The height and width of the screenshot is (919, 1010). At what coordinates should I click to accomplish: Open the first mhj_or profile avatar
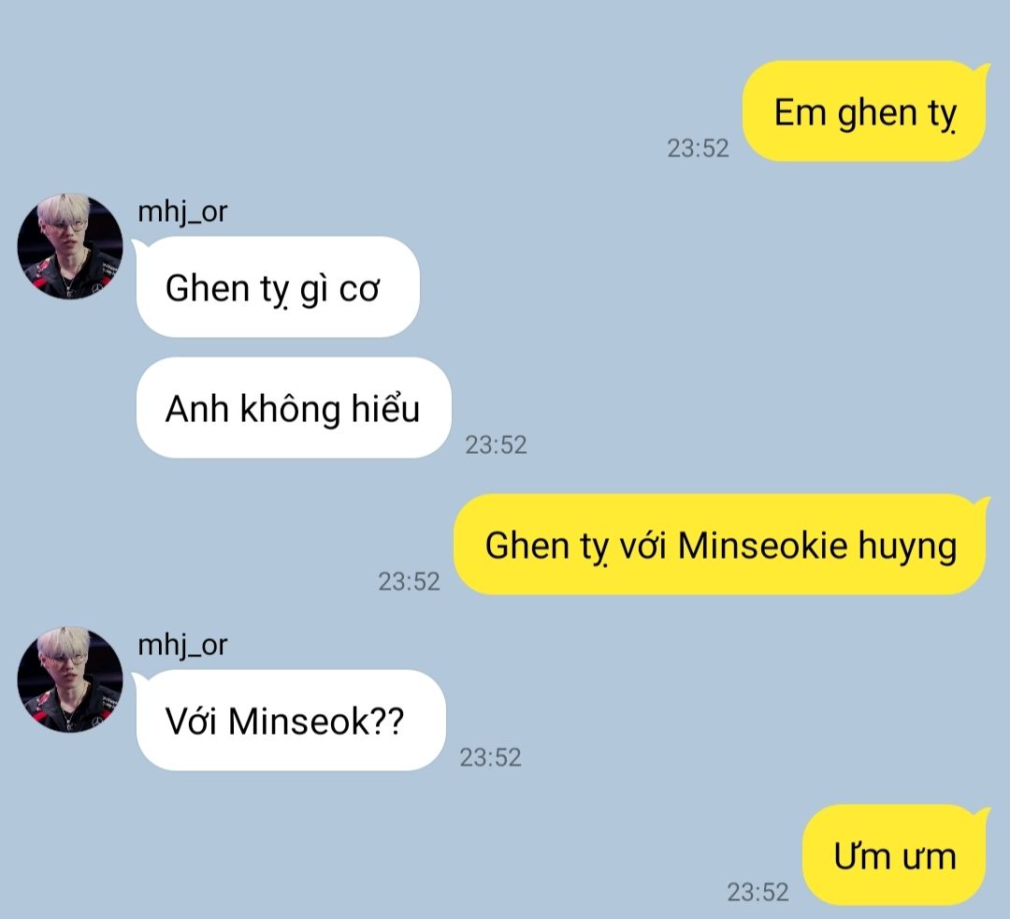point(69,246)
